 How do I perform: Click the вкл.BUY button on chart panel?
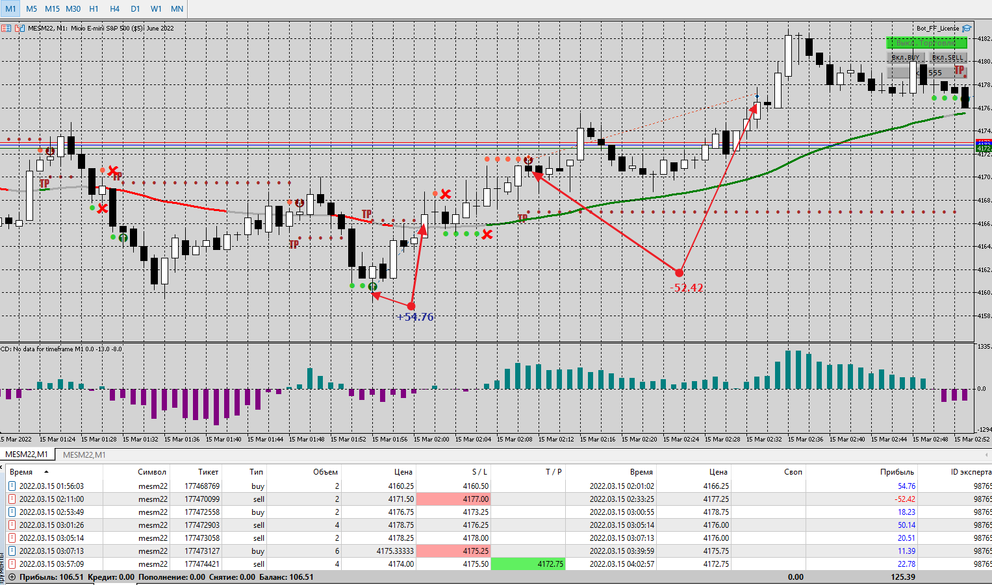[x=905, y=57]
